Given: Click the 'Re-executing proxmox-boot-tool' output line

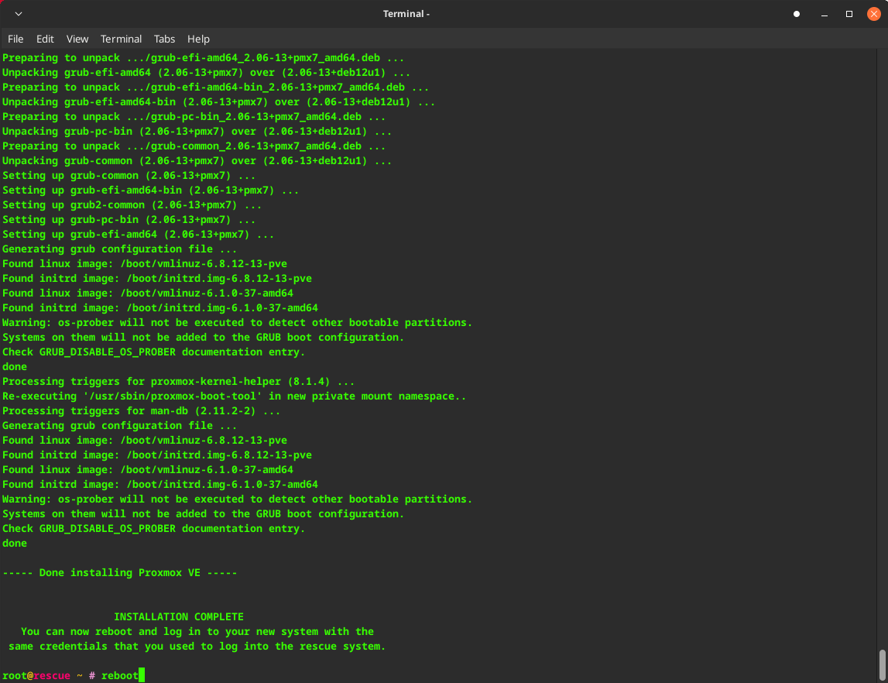Looking at the screenshot, I should click(234, 396).
